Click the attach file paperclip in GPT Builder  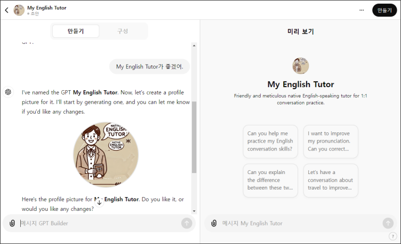tap(12, 223)
